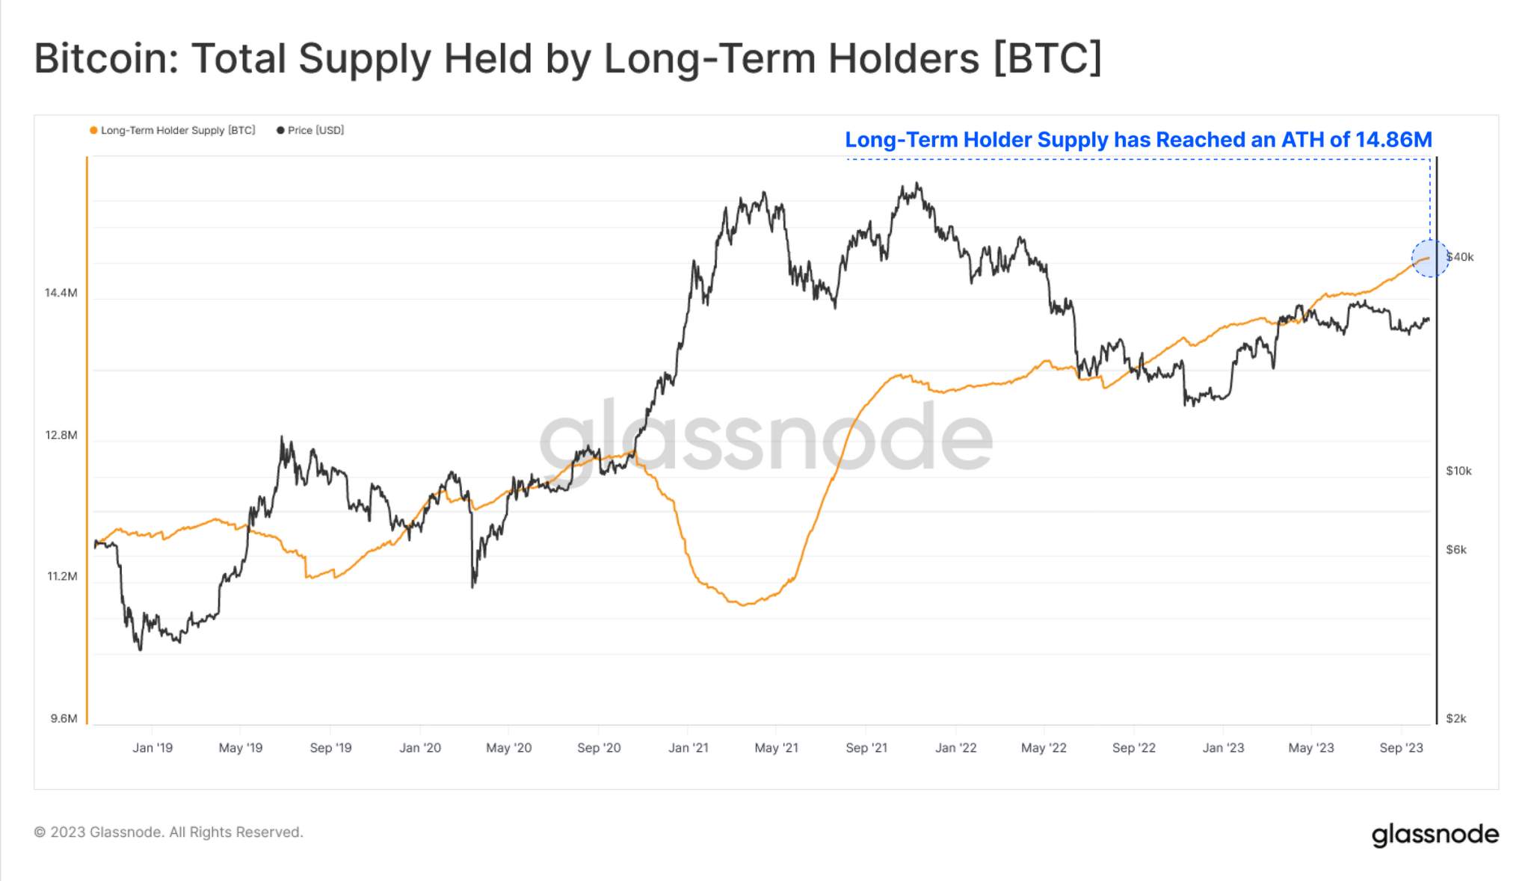1531x881 pixels.
Task: Click the $2k right axis label
Action: 1455,719
